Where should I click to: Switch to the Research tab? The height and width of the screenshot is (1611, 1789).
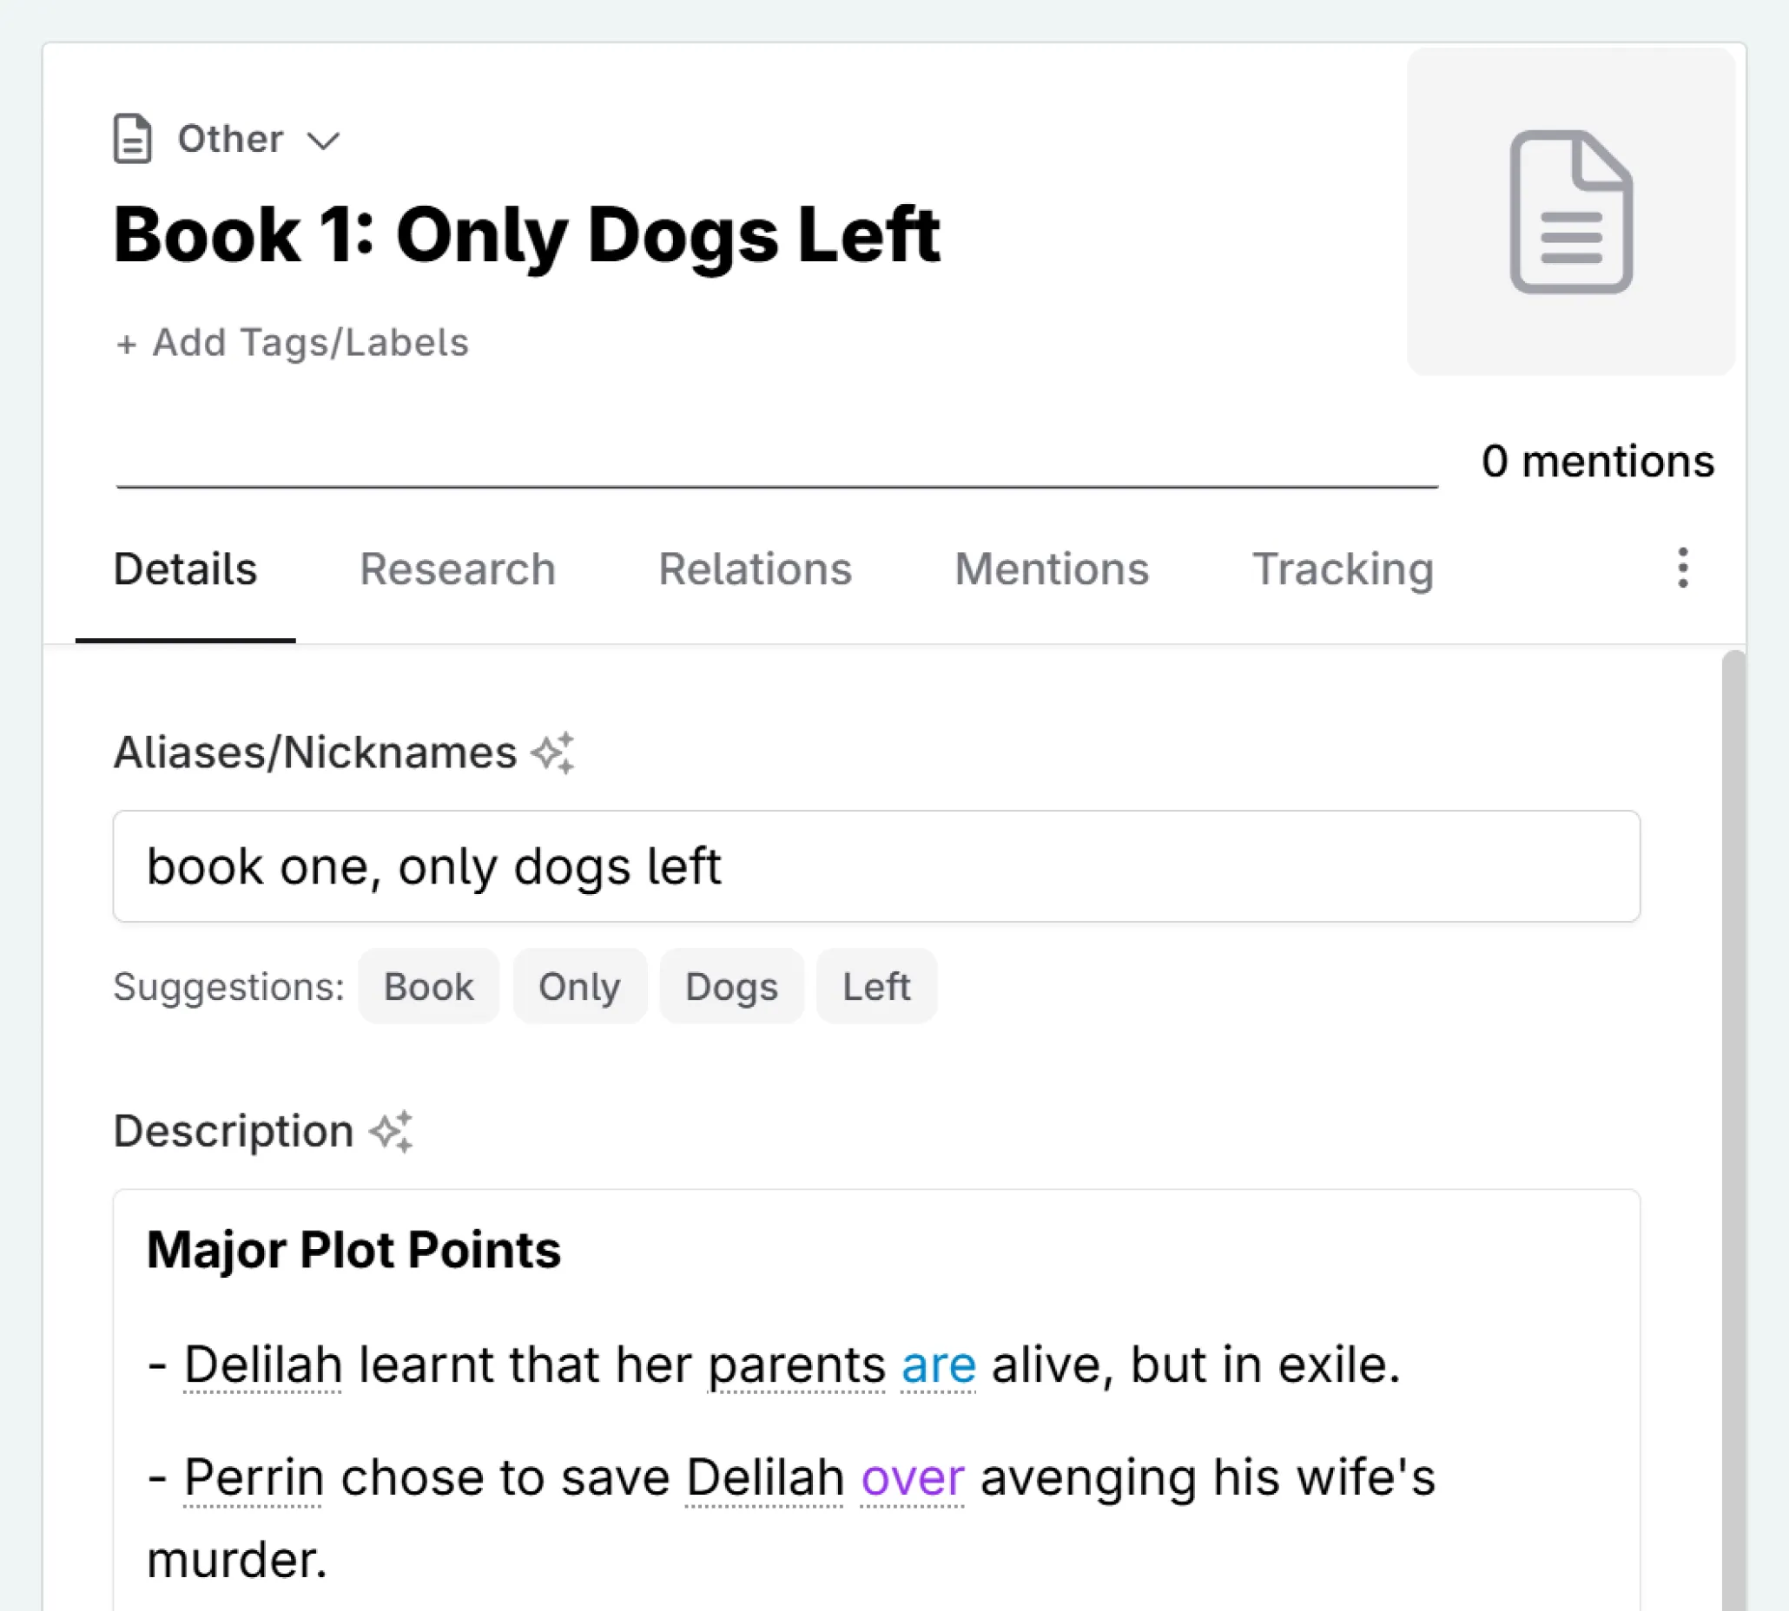coord(457,569)
